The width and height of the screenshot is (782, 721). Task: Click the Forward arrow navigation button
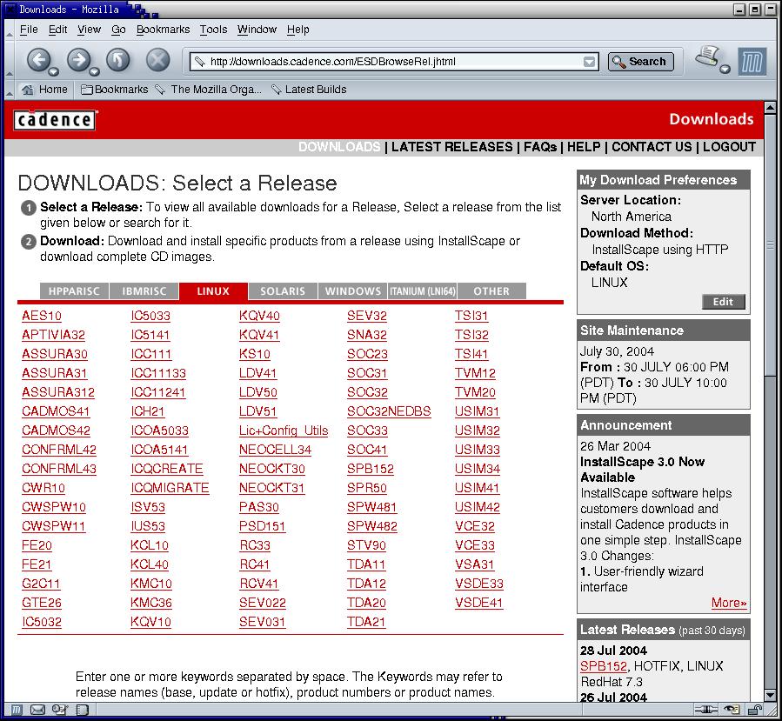click(79, 60)
